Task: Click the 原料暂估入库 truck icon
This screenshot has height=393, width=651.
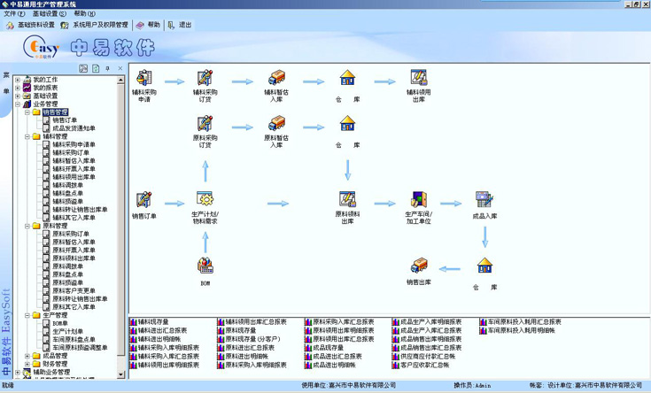Action: pos(276,123)
